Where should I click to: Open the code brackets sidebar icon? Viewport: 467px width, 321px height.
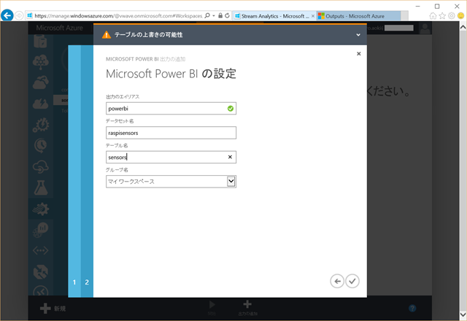[41, 251]
